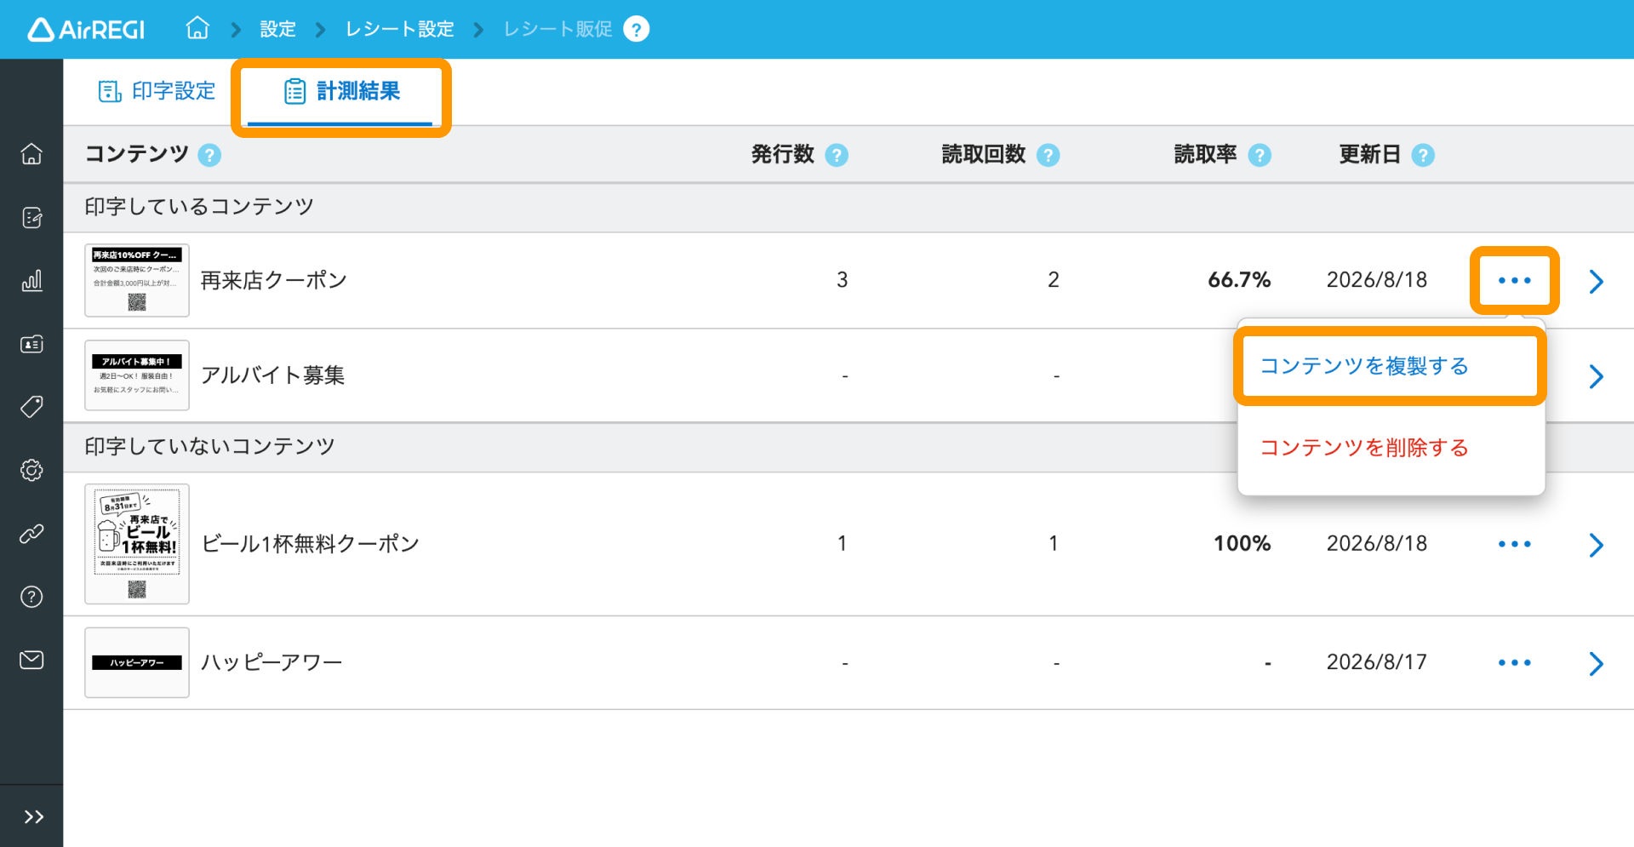Show help for 読取回数 column

[1048, 155]
